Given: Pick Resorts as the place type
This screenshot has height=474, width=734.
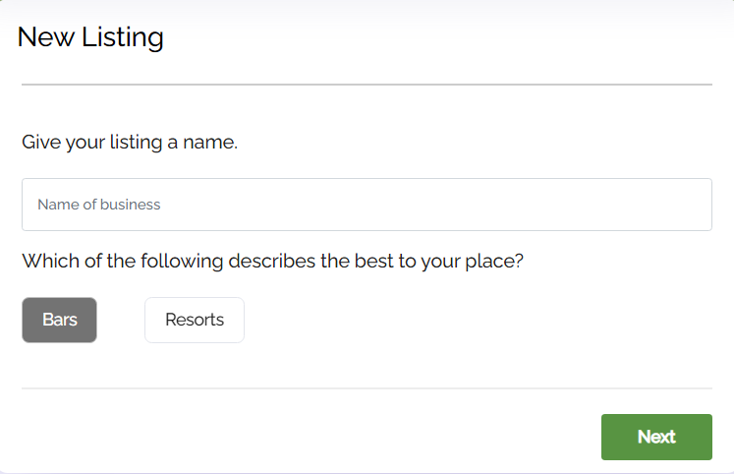Looking at the screenshot, I should tap(195, 321).
